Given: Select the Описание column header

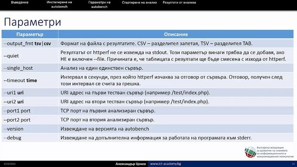Looking at the screenshot, I should point(176,34).
